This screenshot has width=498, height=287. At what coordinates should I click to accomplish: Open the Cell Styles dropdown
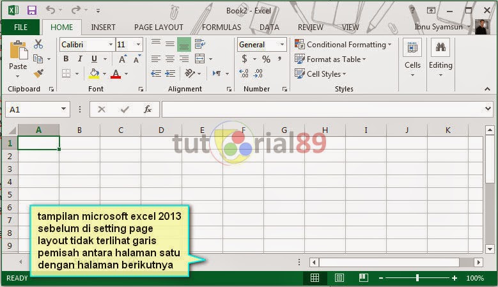[320, 74]
